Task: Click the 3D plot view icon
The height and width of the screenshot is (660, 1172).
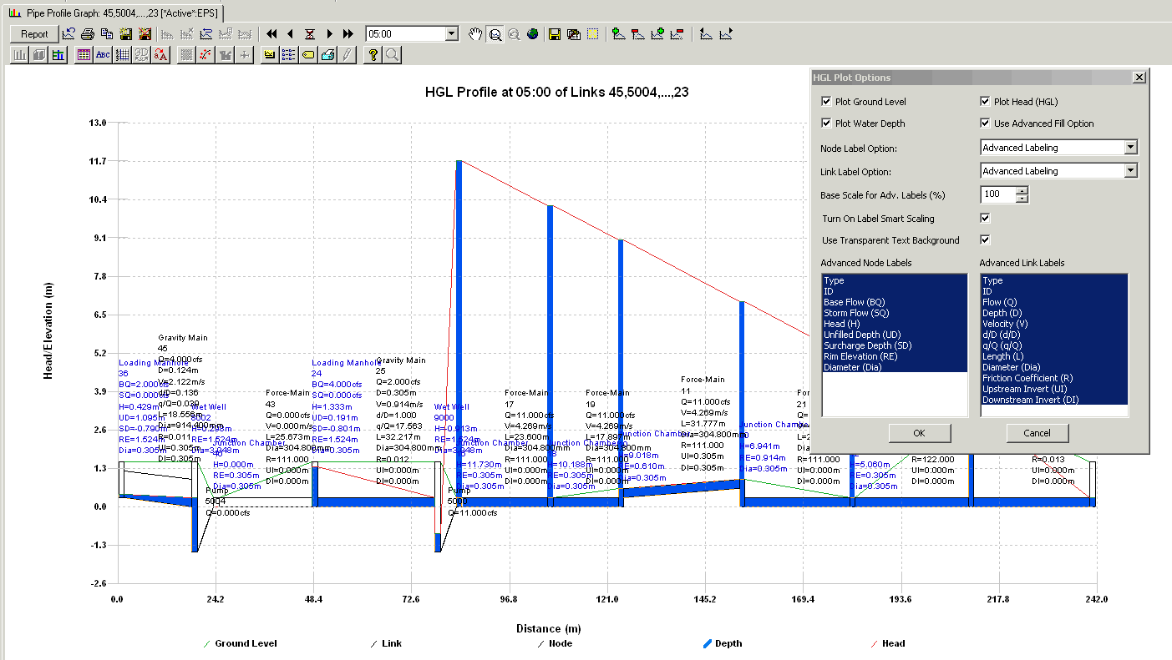Action: [x=141, y=53]
